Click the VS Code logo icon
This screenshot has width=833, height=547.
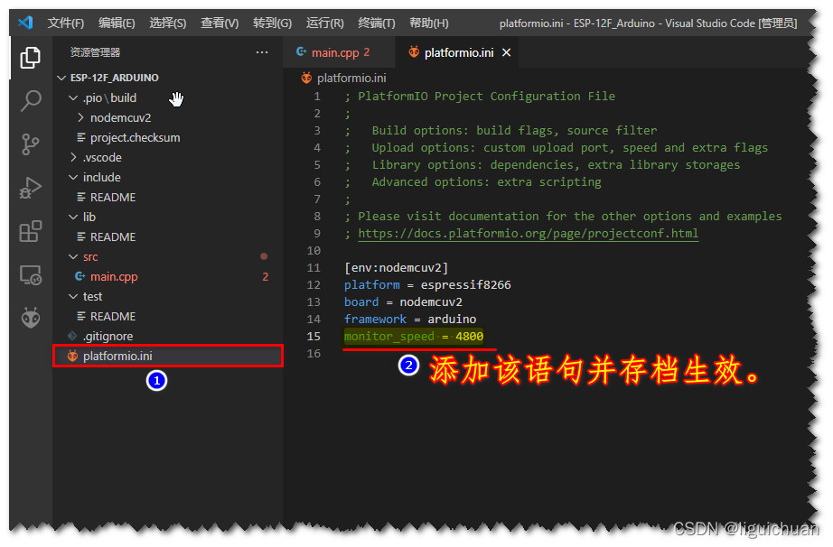(25, 23)
